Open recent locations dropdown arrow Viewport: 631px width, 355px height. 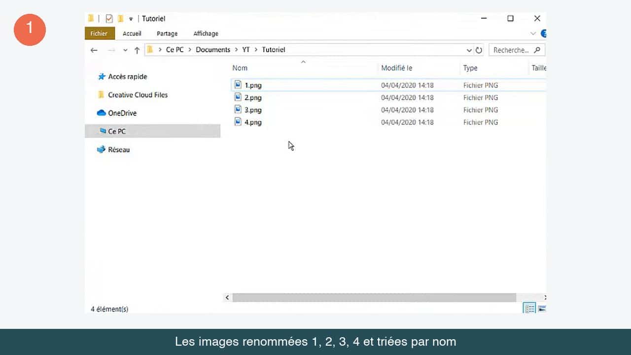[125, 50]
